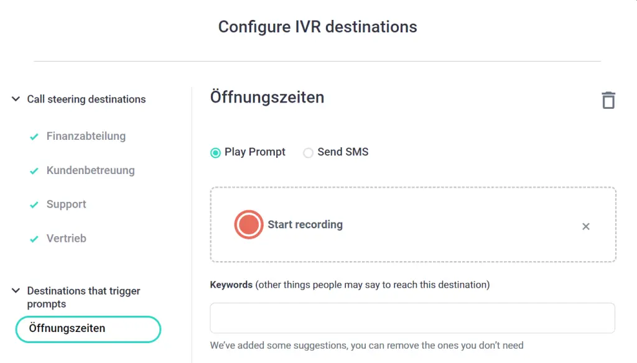Collapse the Call steering destinations chevron
Screen dimensions: 637x363
coord(16,99)
